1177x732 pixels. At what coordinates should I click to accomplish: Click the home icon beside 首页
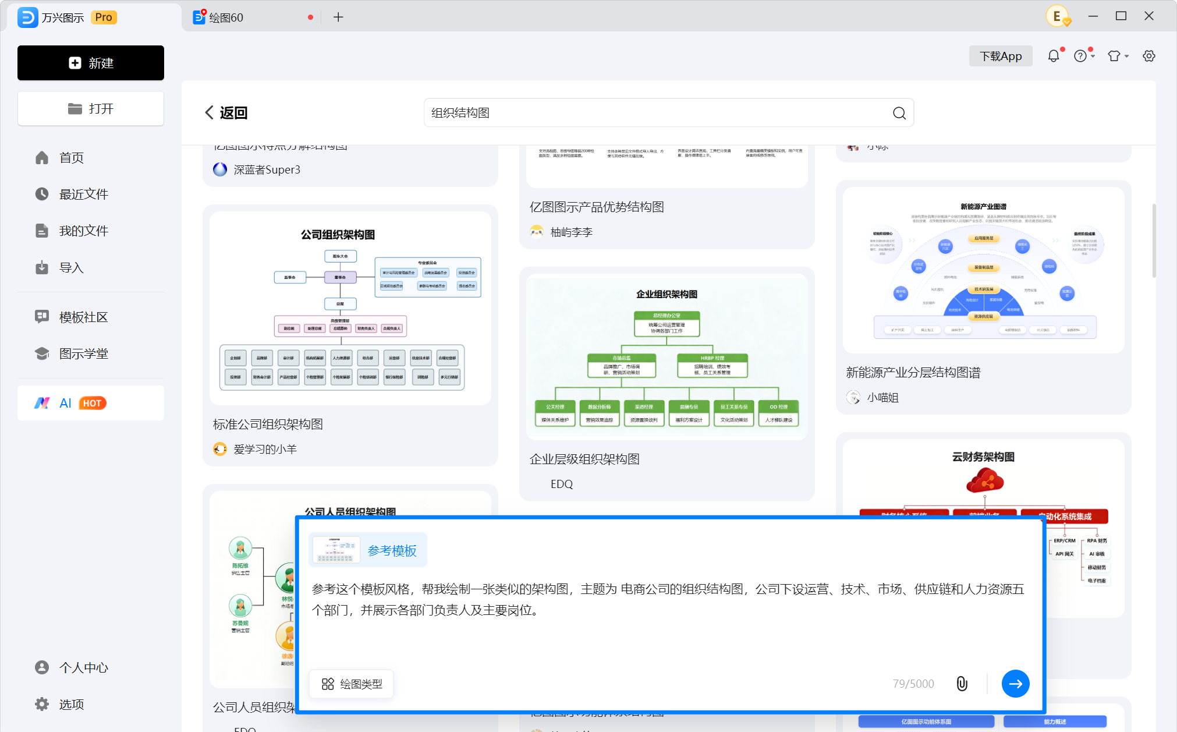point(42,158)
